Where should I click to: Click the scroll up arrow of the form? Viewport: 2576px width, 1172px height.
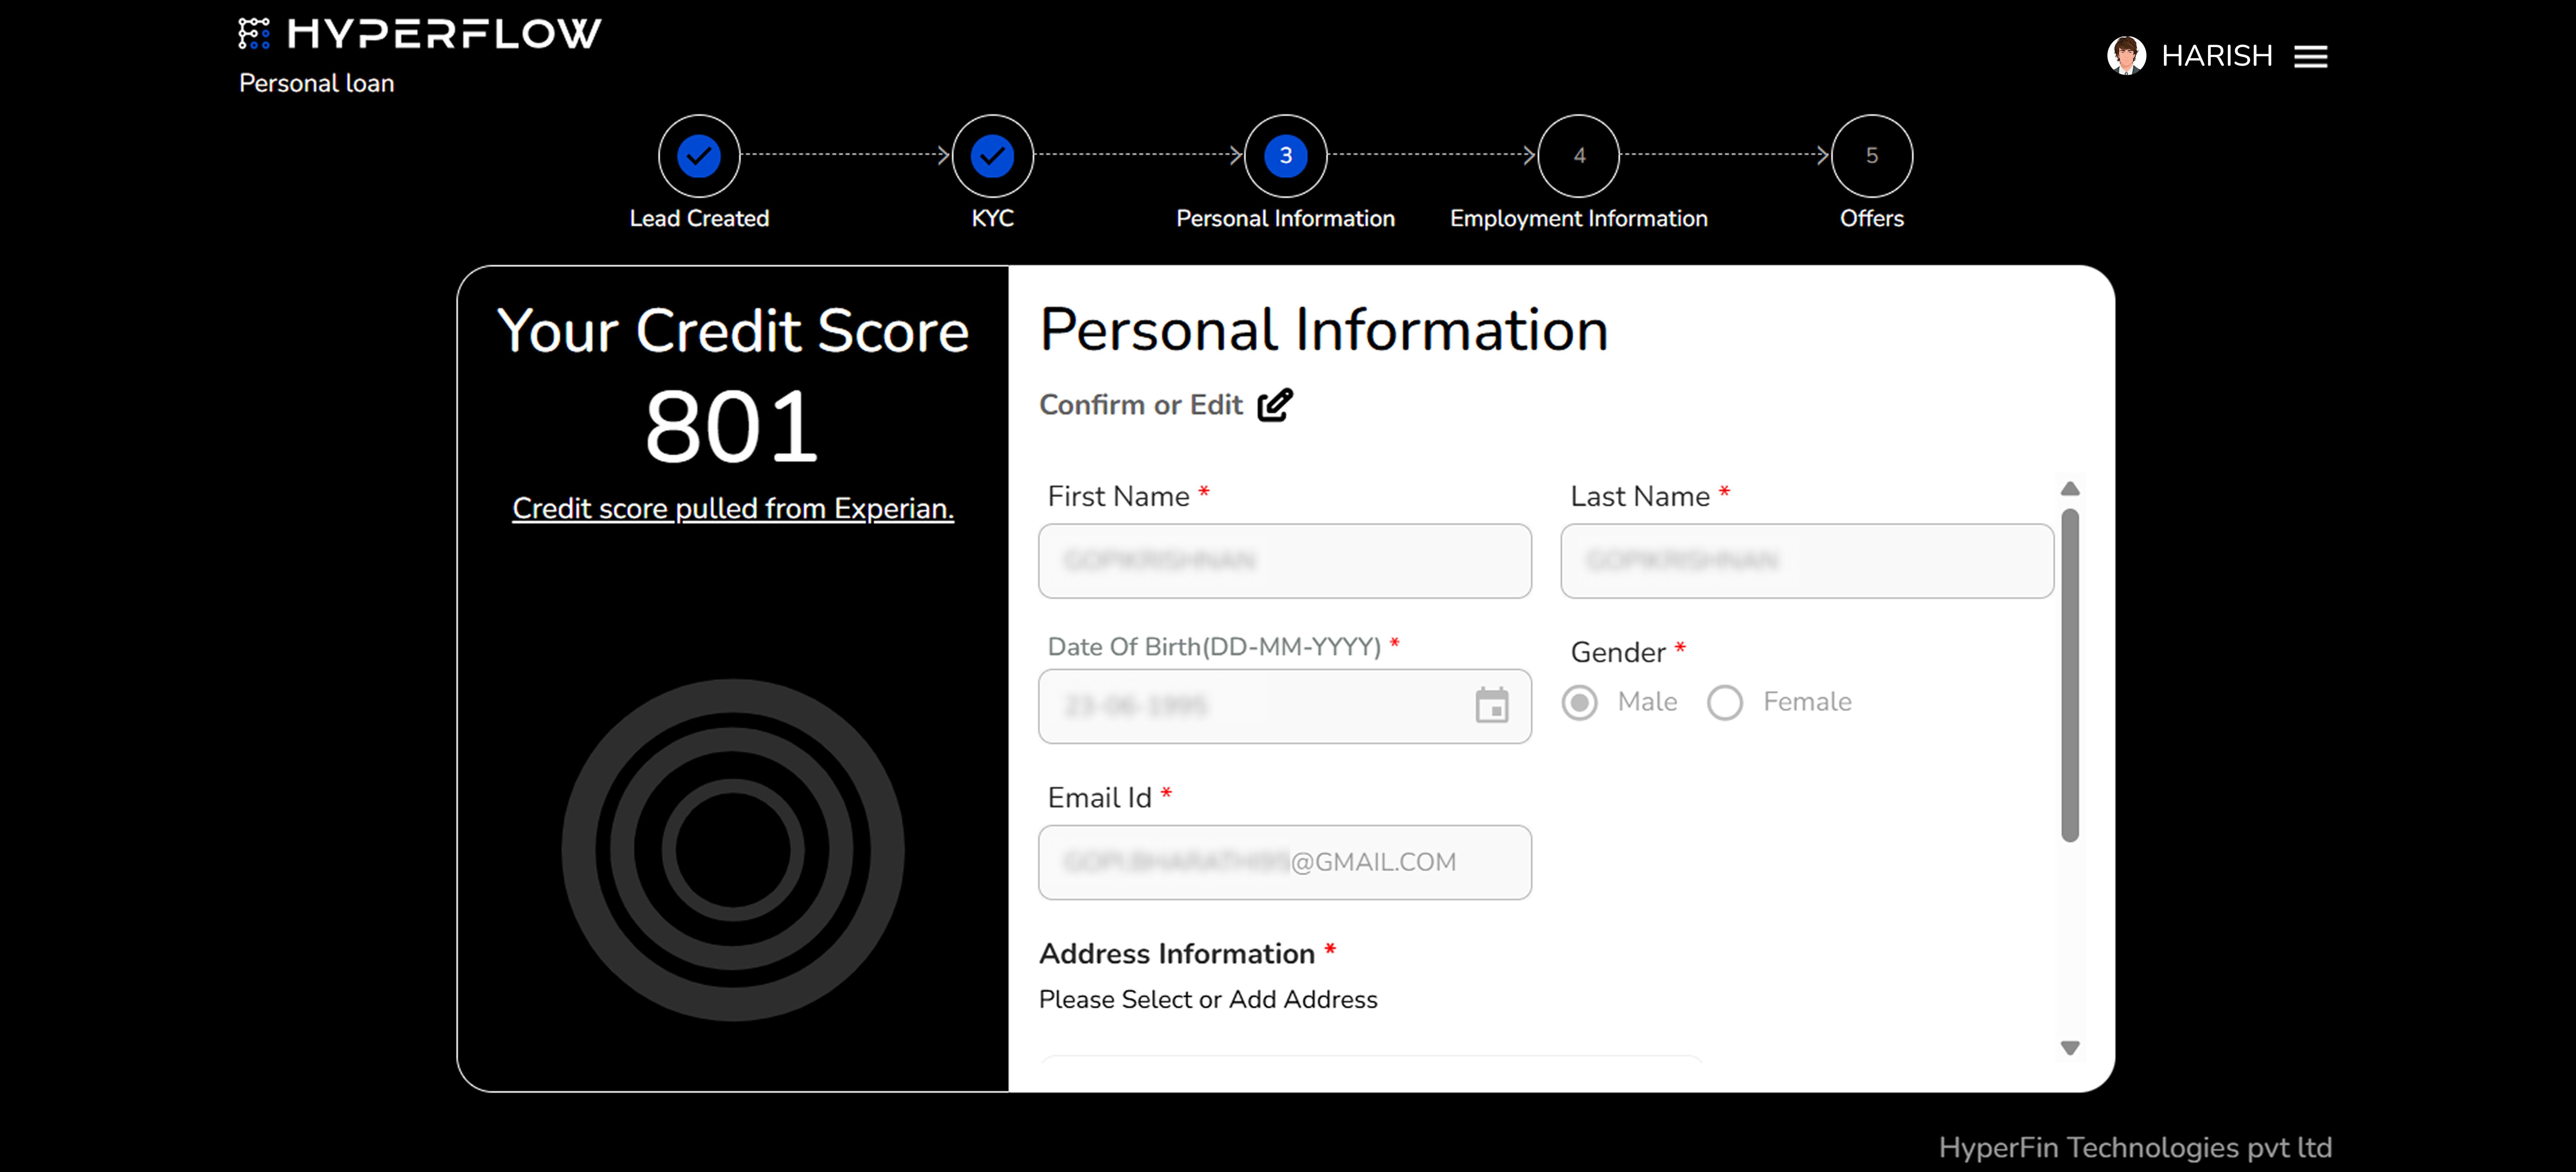click(x=2070, y=488)
